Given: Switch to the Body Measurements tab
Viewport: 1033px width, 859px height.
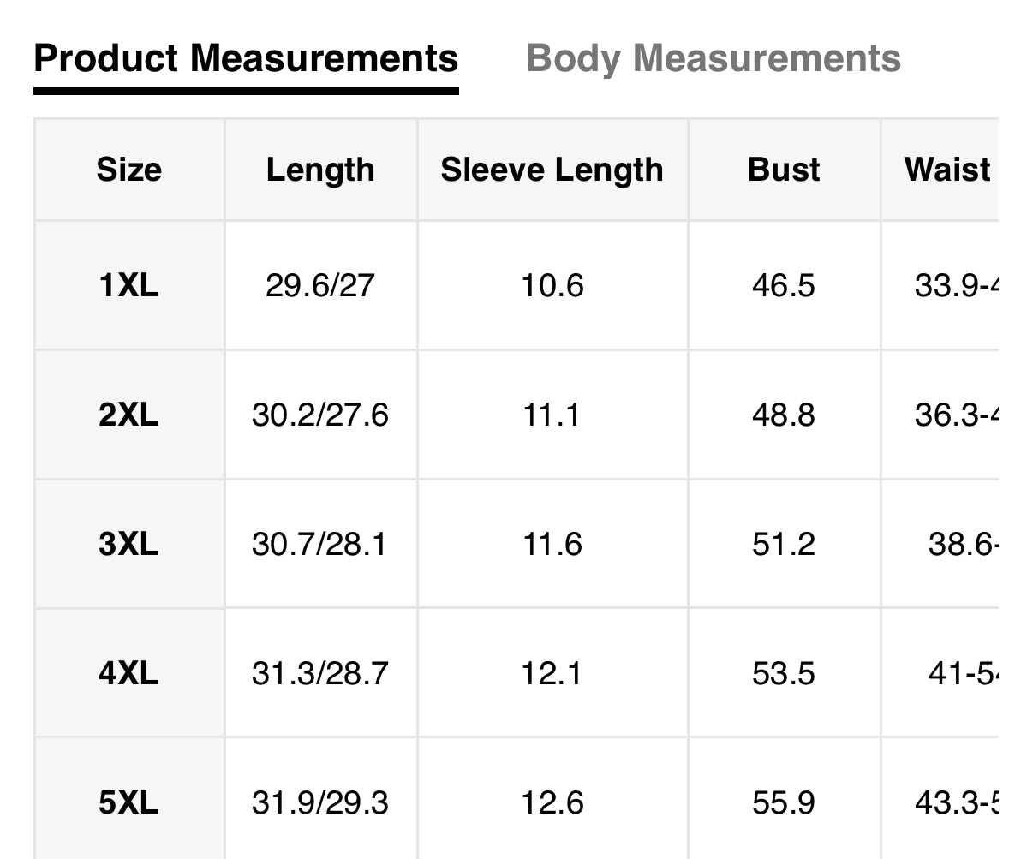Looking at the screenshot, I should 713,59.
